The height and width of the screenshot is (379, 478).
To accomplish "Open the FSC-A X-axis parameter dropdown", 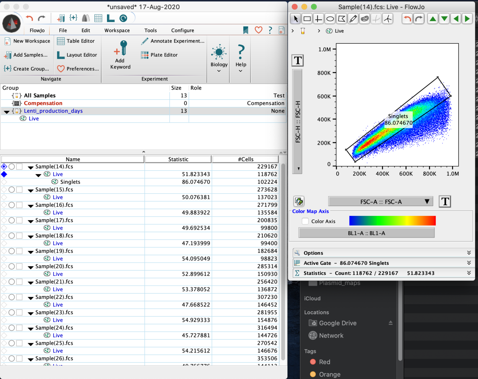I will click(381, 202).
